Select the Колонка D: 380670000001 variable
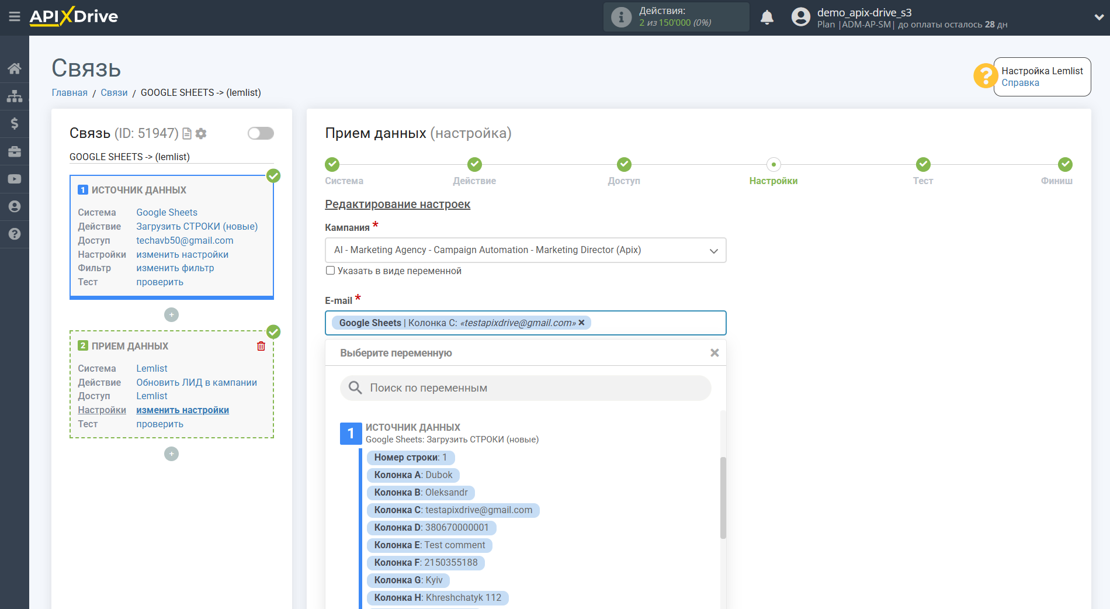Screen dimensions: 1110x609 (x=431, y=528)
